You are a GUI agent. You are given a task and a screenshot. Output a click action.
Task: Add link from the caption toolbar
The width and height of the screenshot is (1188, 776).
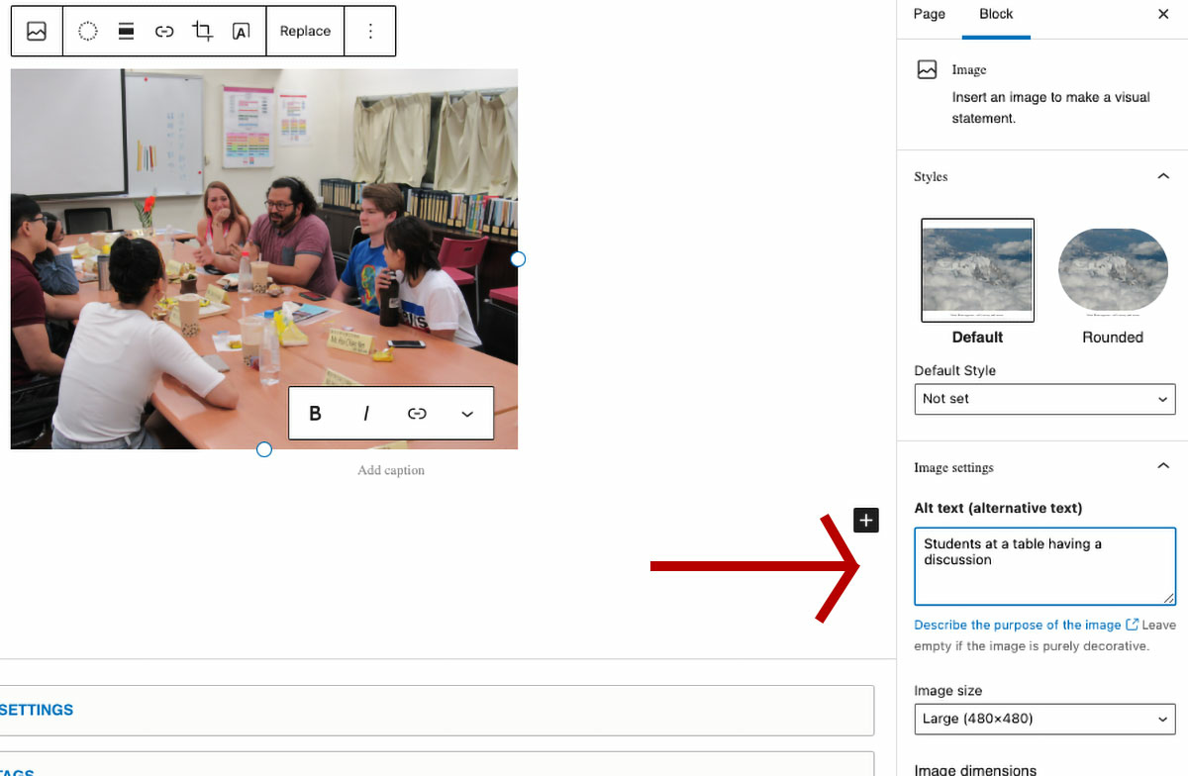[417, 414]
